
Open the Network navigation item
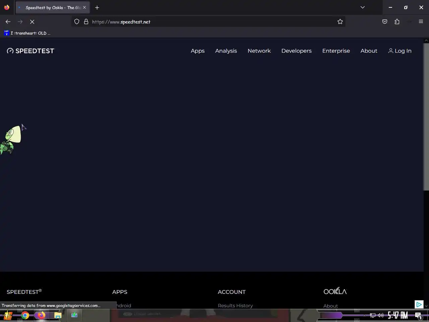259,51
